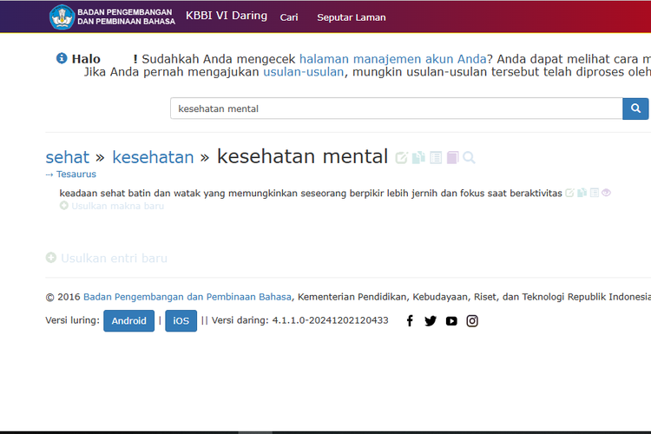Click Usulkan entri baru
Image resolution: width=651 pixels, height=434 pixels.
[115, 259]
